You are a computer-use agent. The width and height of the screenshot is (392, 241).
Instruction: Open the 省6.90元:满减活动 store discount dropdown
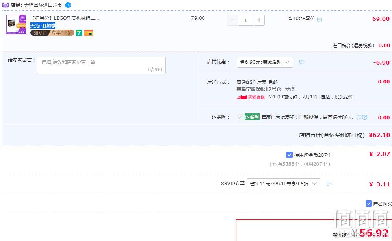pyautogui.click(x=265, y=62)
